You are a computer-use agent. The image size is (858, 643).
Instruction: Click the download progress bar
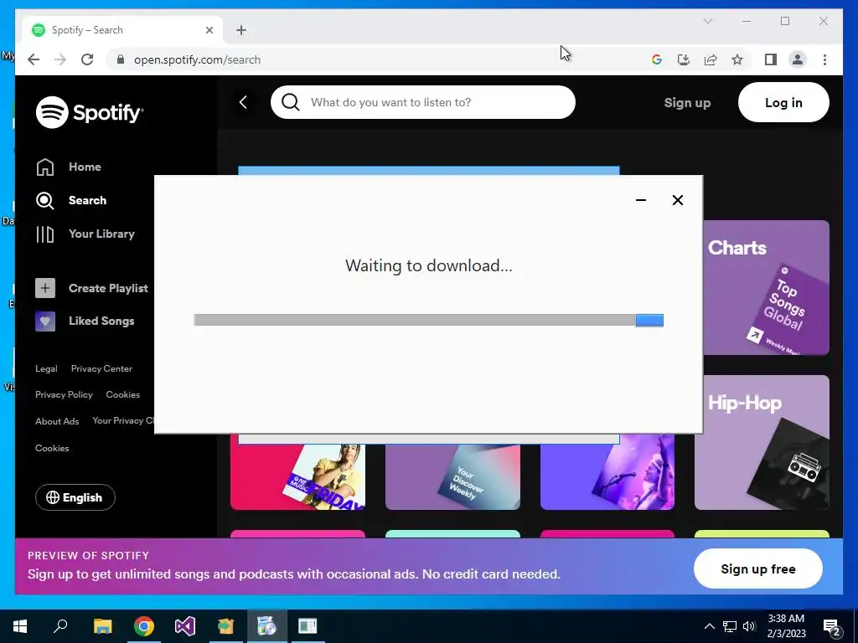click(428, 320)
